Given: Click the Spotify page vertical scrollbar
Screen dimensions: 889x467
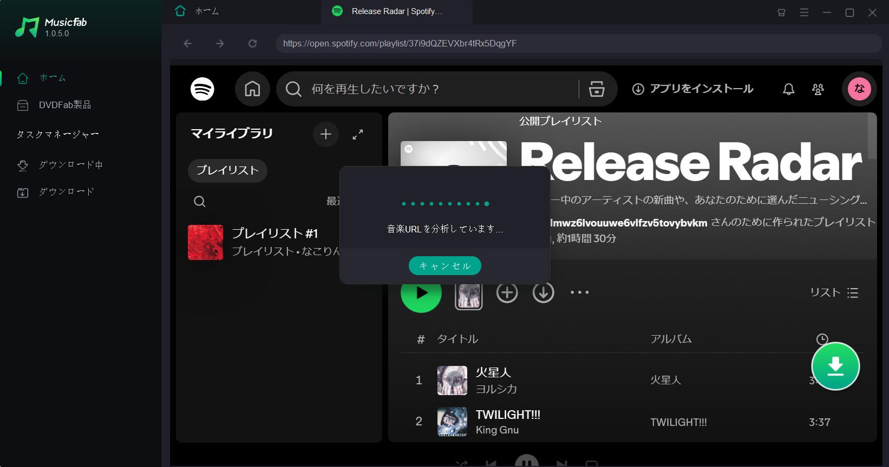Looking at the screenshot, I should click(x=872, y=136).
